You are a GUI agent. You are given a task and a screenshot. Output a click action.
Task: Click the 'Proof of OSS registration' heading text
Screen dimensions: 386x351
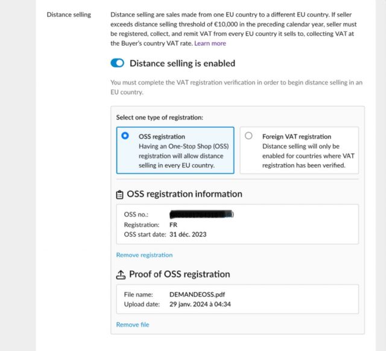pos(179,274)
